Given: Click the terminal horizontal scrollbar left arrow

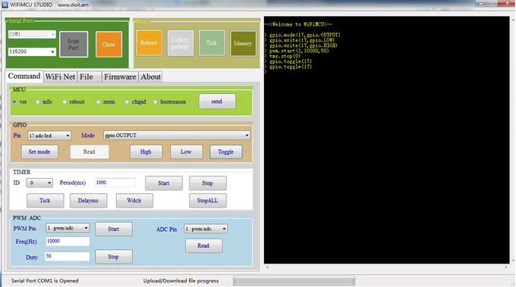Looking at the screenshot, I should coord(267,267).
